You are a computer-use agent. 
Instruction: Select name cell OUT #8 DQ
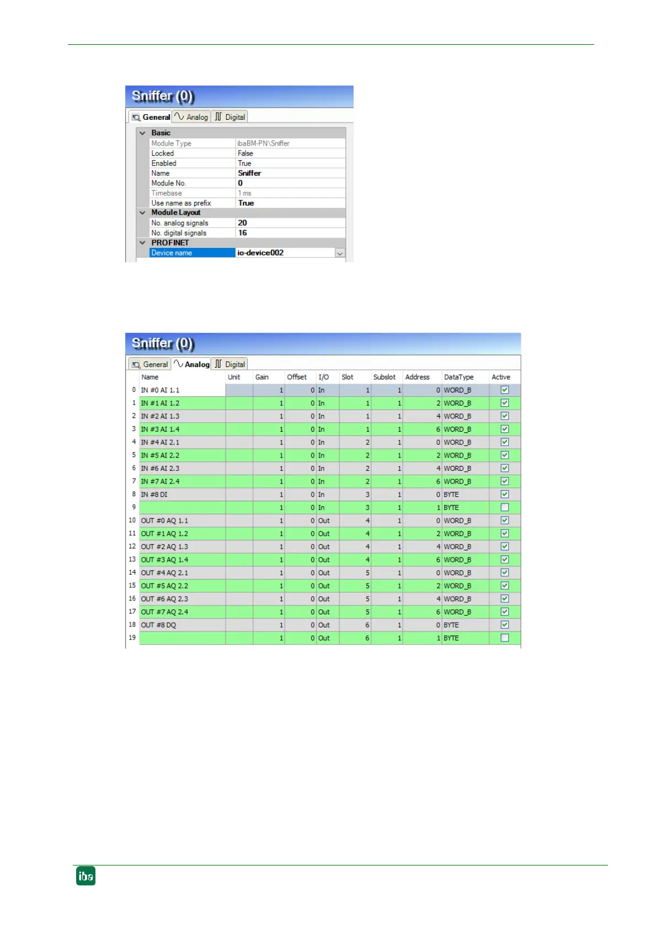point(183,625)
